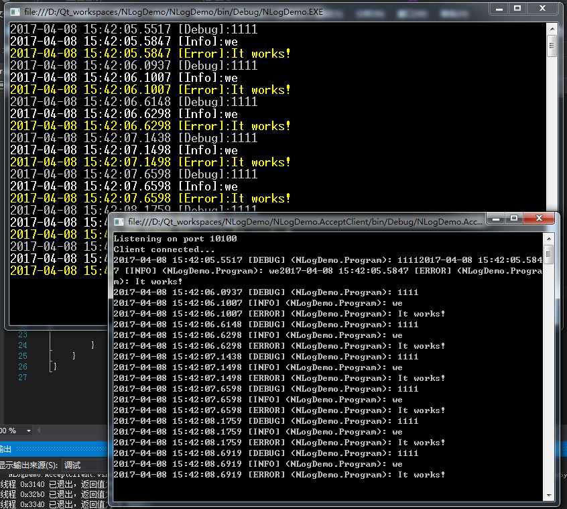
Task: Click the scroll thumb in AcceptClient console
Action: pyautogui.click(x=548, y=254)
